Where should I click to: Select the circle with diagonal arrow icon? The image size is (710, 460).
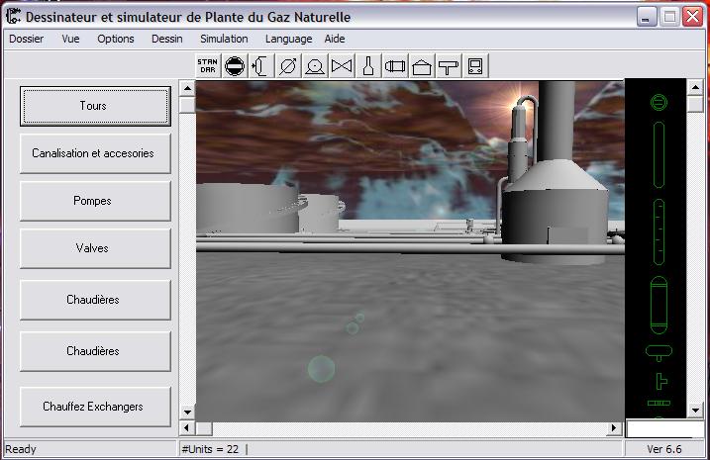click(x=288, y=66)
